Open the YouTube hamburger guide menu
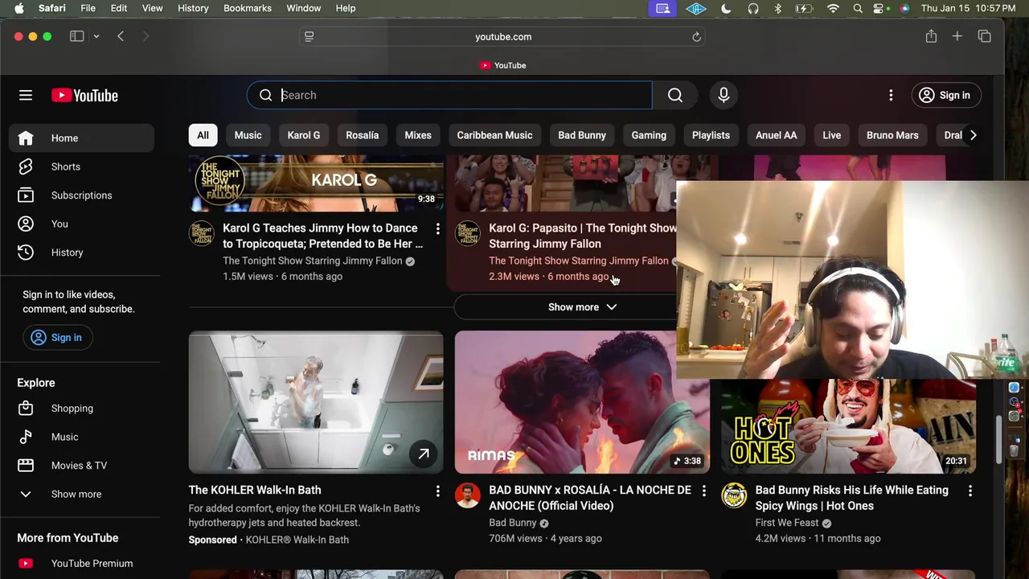The image size is (1029, 579). point(26,95)
